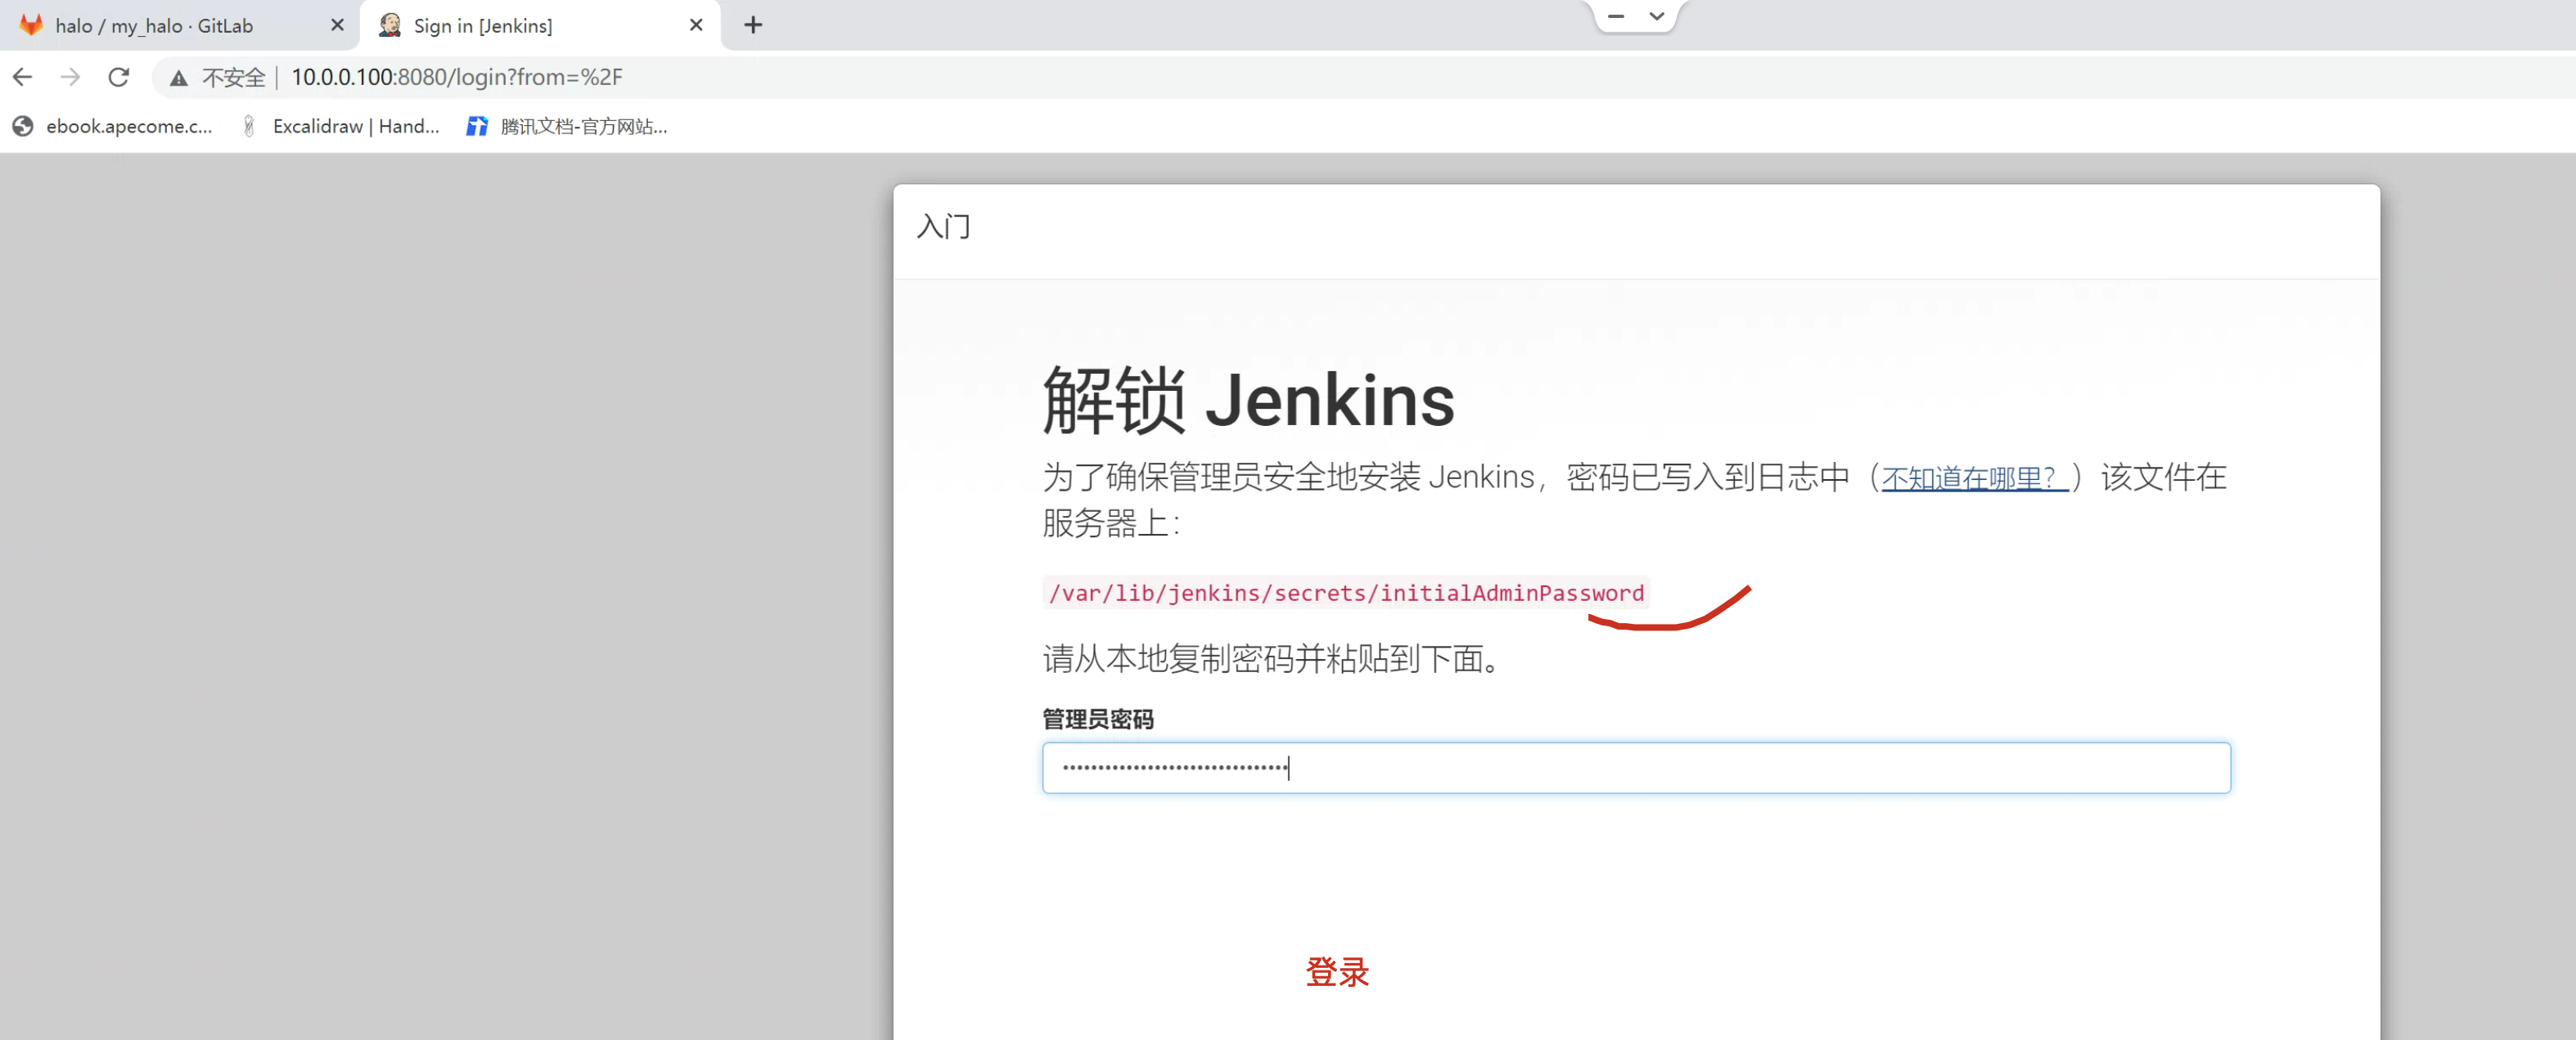Click the Jenkins butler tab favicon
Viewport: 2576px width, 1040px height.
pyautogui.click(x=390, y=25)
